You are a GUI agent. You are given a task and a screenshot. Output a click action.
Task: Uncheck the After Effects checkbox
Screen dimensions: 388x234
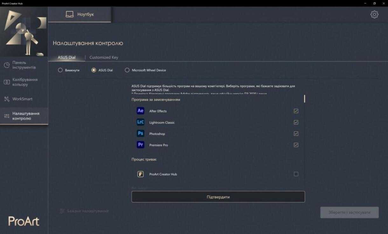pyautogui.click(x=296, y=111)
